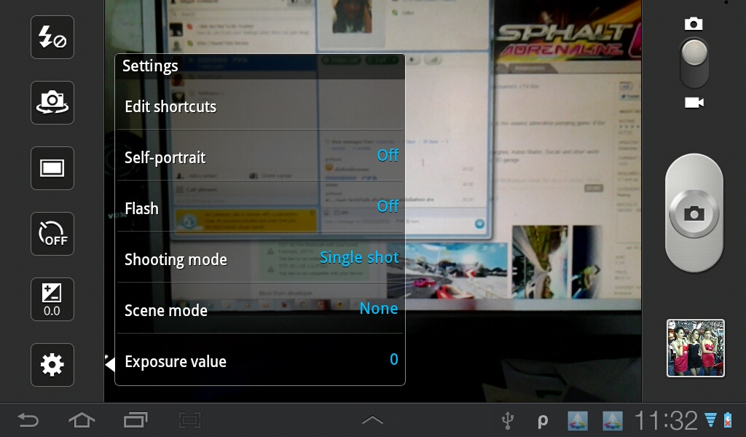746x437 pixels.
Task: Open the recent apps button
Action: coord(136,420)
